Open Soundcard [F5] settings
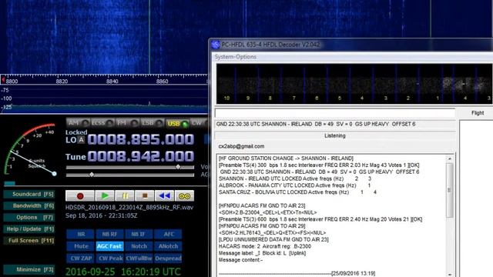The width and height of the screenshot is (493, 277). (x=29, y=194)
